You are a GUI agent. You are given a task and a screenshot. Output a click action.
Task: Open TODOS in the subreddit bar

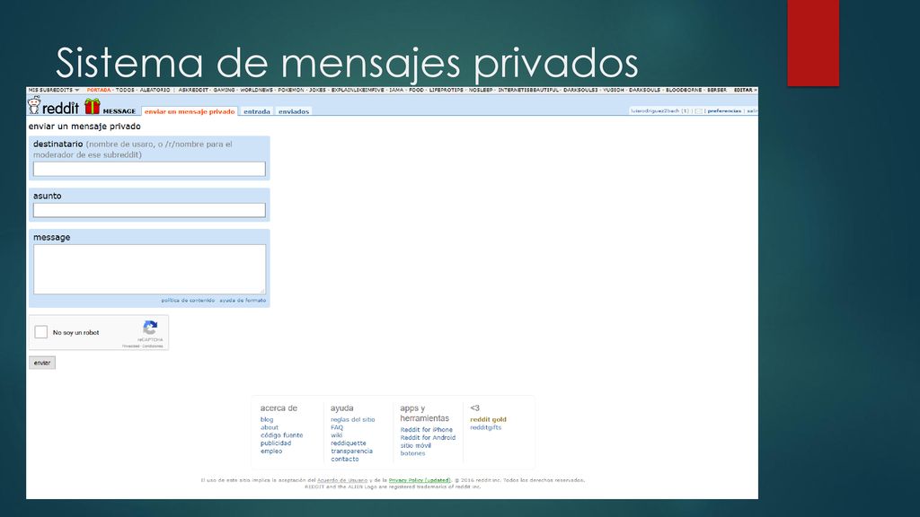point(125,91)
